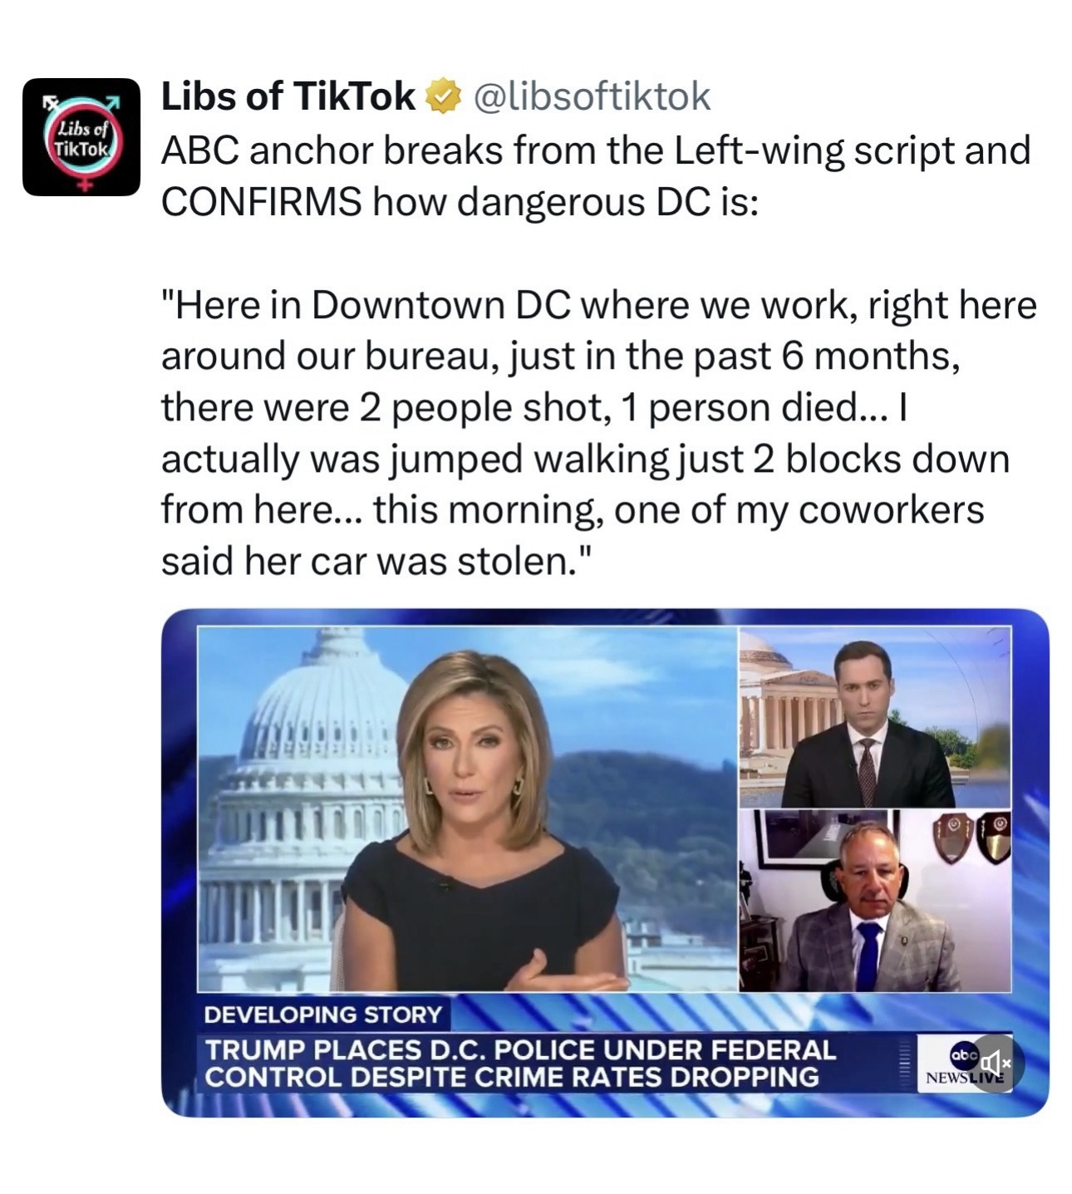Click the 'ABC anchor breaks' opening sentence
The image size is (1072, 1194).
point(596,176)
